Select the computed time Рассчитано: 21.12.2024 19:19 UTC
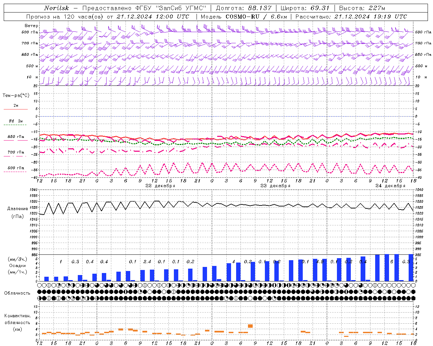The width and height of the screenshot is (433, 346). click(351, 17)
